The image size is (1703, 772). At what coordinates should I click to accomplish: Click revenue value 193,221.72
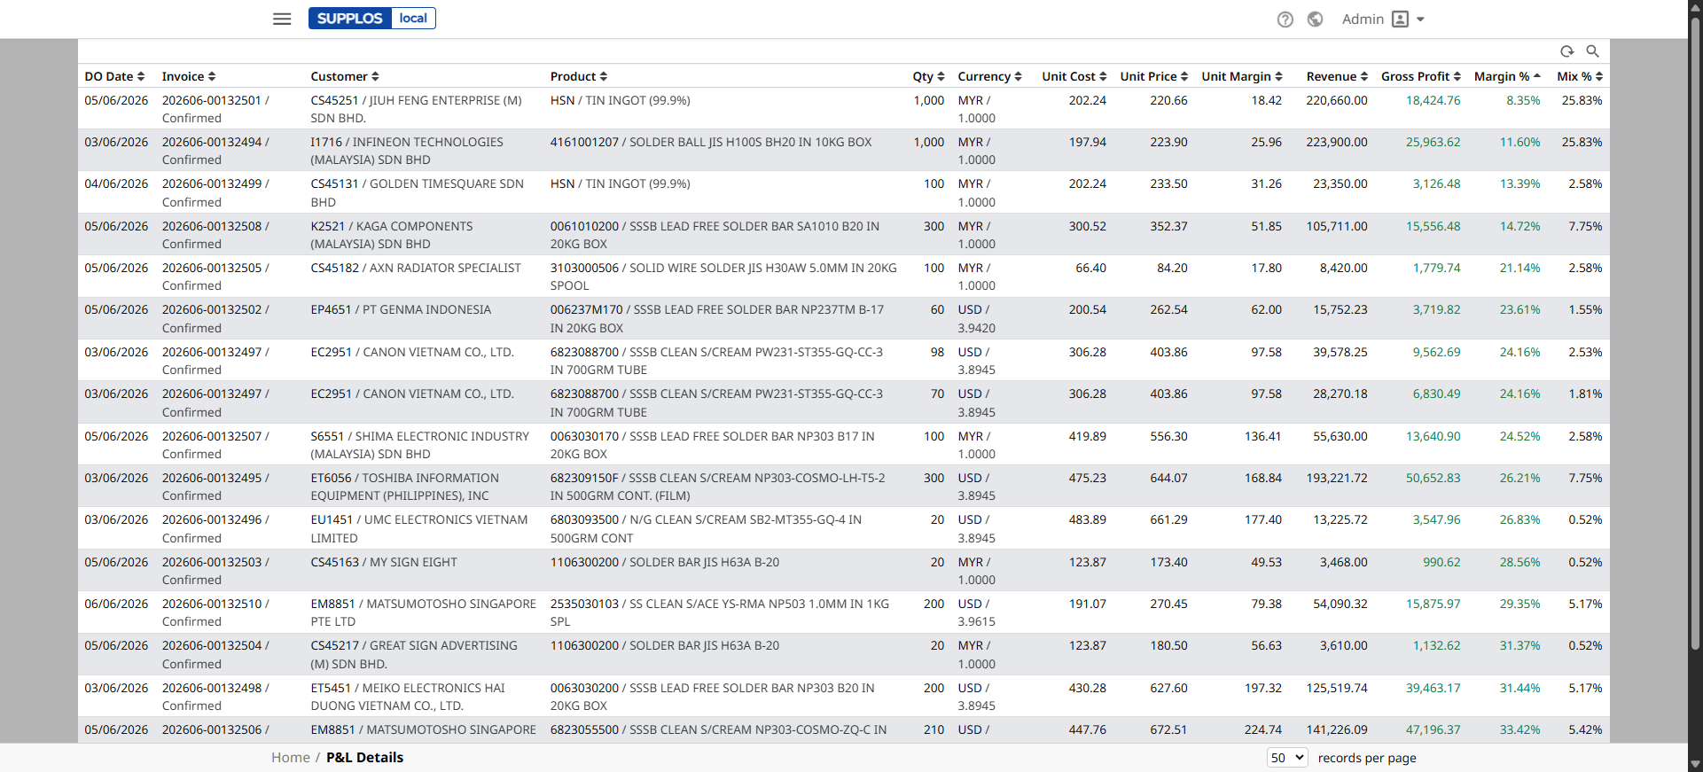tap(1337, 478)
